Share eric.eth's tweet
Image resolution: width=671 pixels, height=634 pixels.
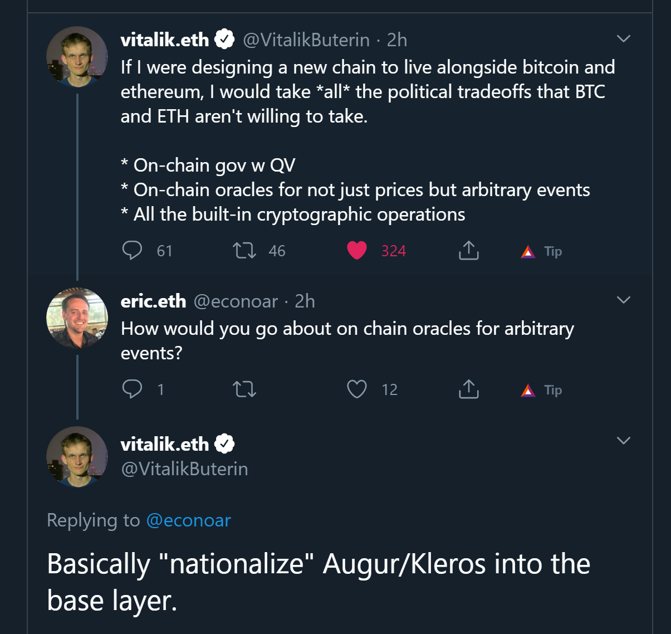pyautogui.click(x=469, y=389)
